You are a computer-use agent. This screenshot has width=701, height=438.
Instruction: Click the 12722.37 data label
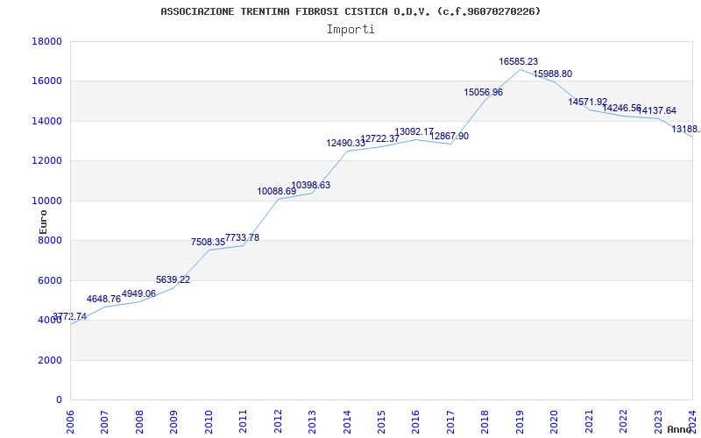coord(380,138)
